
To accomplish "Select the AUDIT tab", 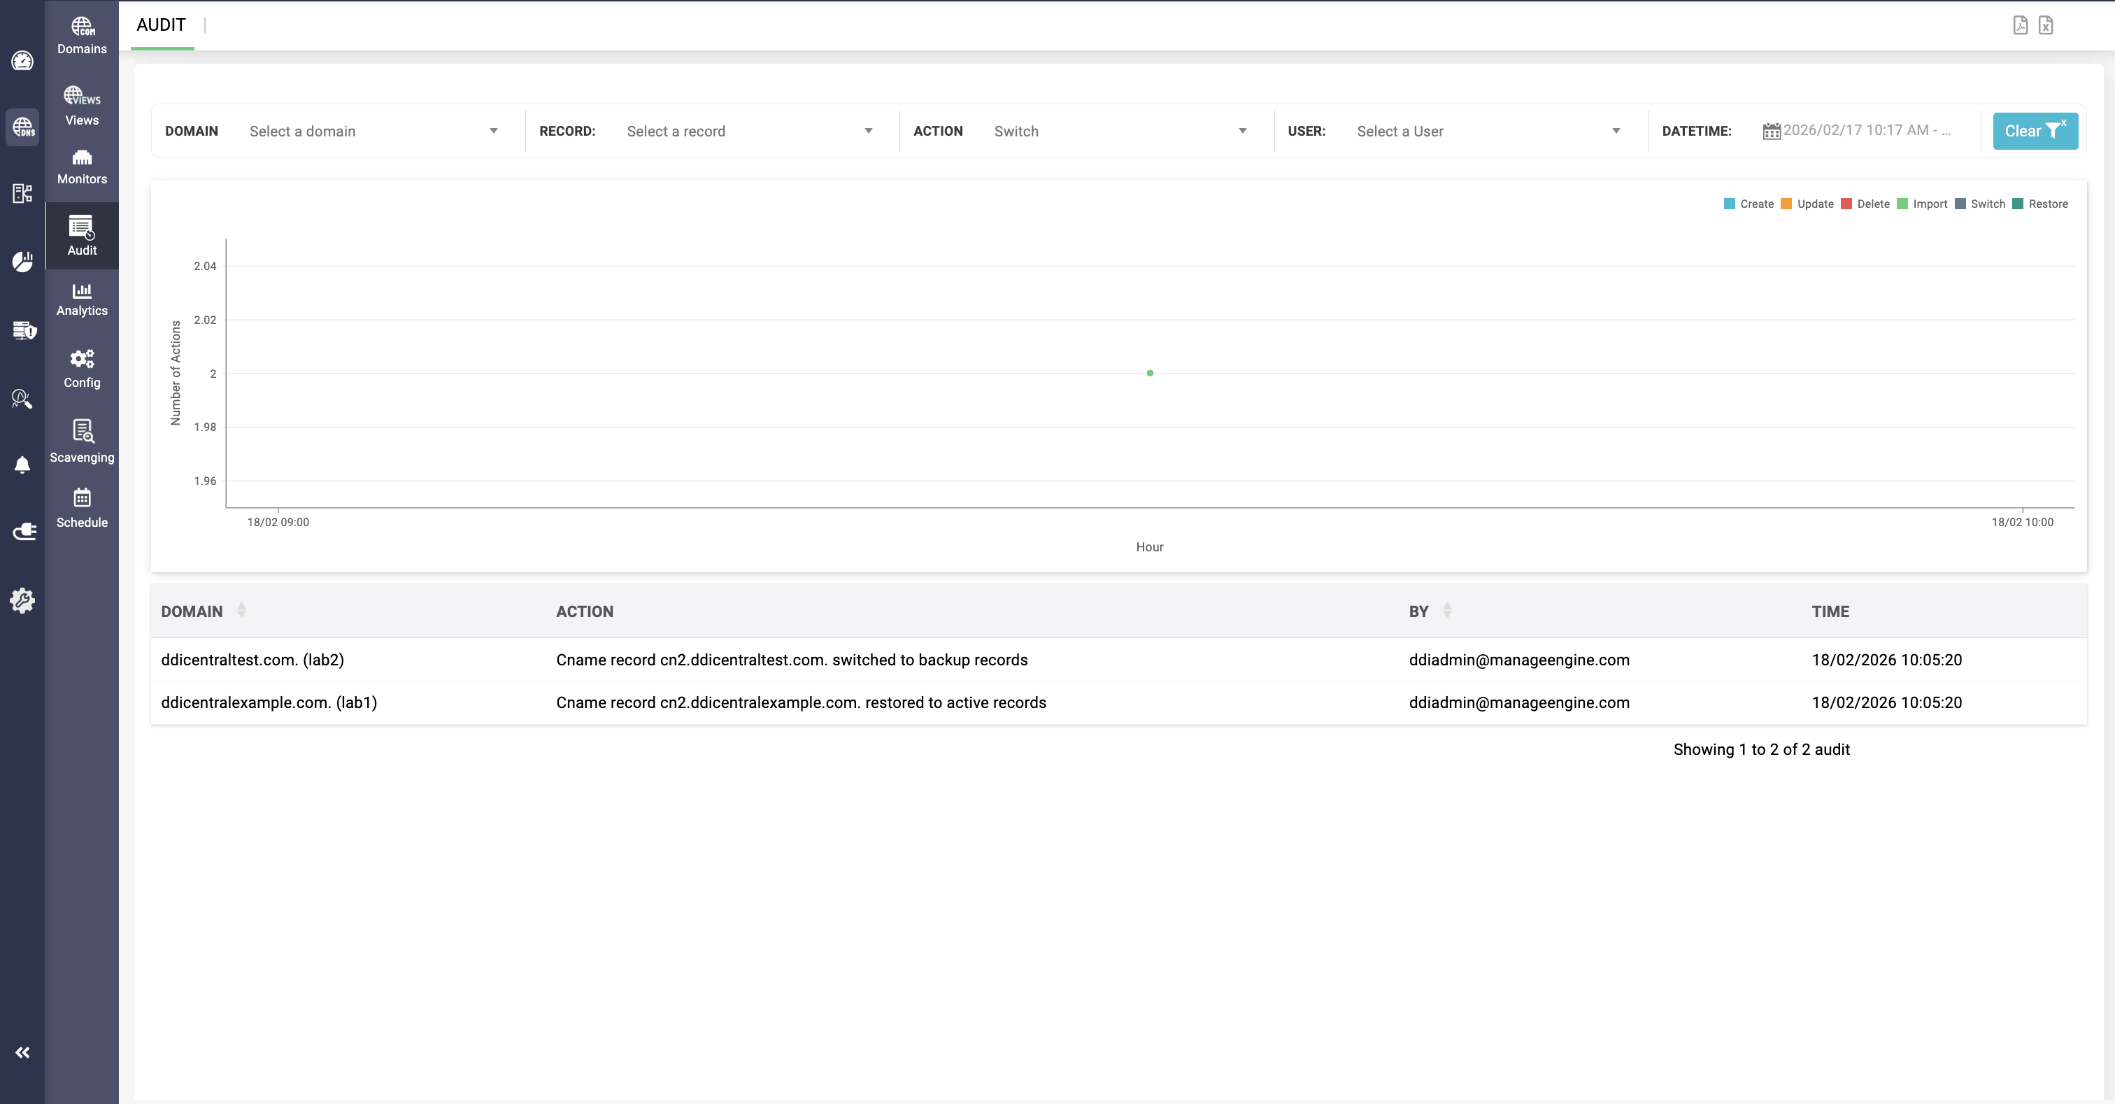I will point(161,25).
